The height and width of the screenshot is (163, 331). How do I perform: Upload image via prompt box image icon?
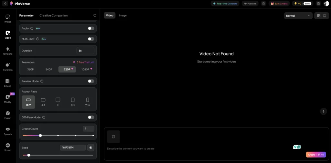coord(113,137)
